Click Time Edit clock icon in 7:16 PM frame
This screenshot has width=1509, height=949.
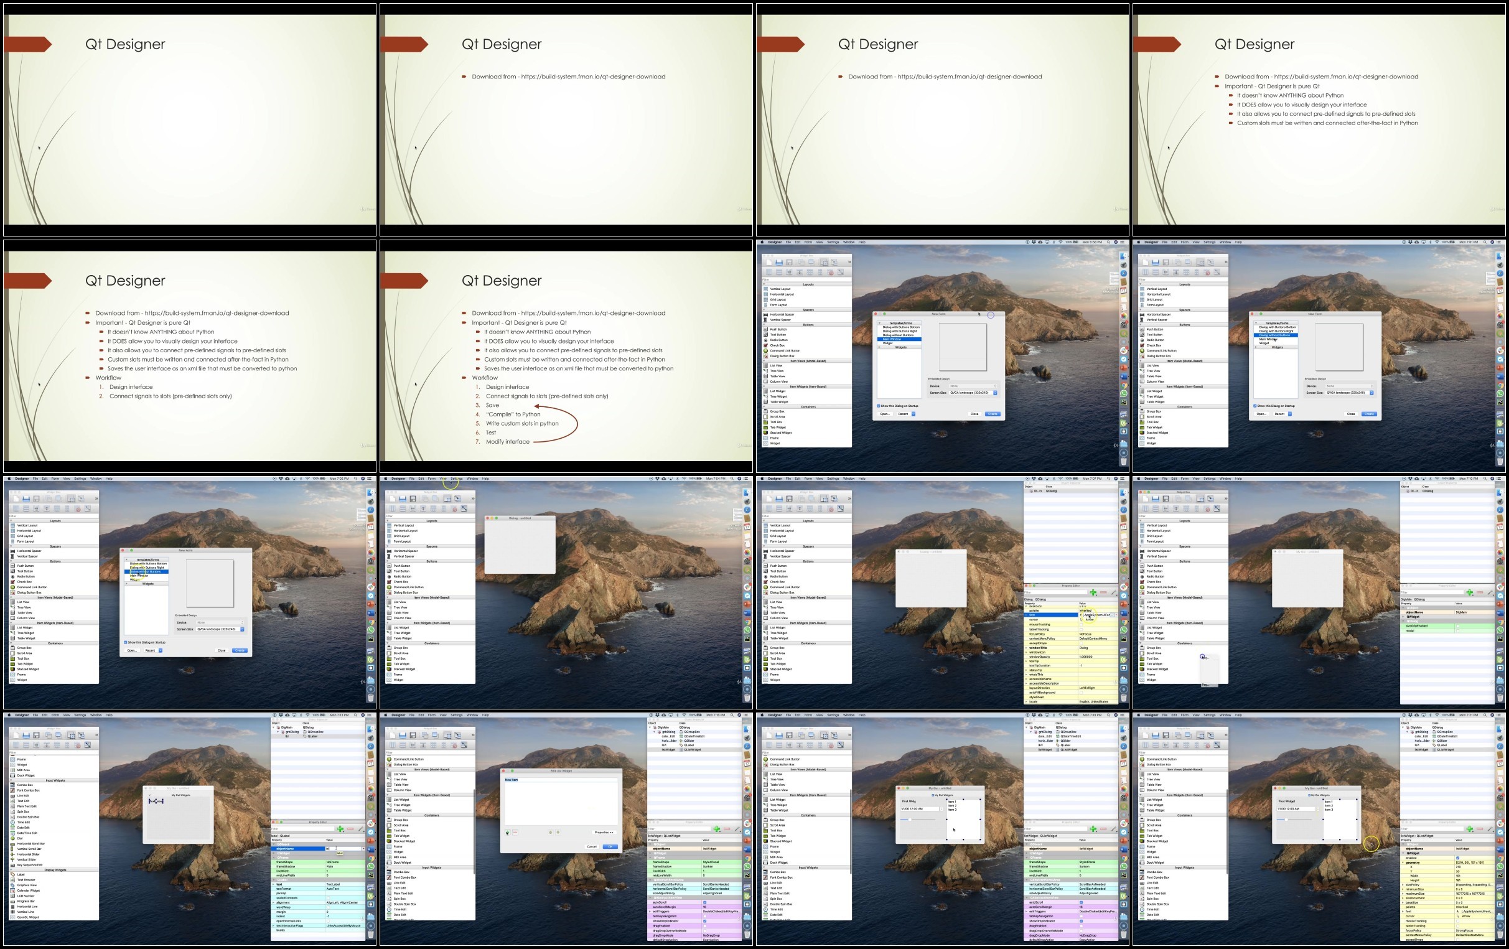[x=390, y=910]
